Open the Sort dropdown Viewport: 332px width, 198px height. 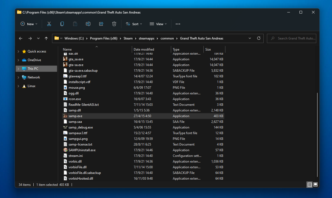point(134,24)
